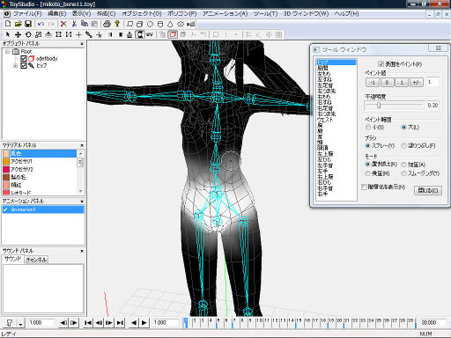Image resolution: width=451 pixels, height=338 pixels.
Task: Click the +/- paint value button
Action: [x=417, y=82]
